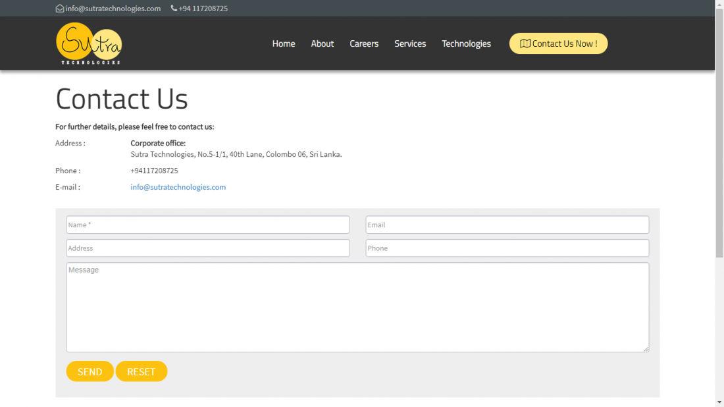Open the Home menu item
This screenshot has height=407, width=724.
coord(284,43)
